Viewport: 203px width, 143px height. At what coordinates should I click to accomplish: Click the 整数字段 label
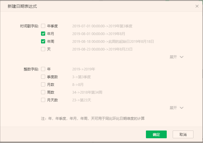pyautogui.click(x=31, y=69)
